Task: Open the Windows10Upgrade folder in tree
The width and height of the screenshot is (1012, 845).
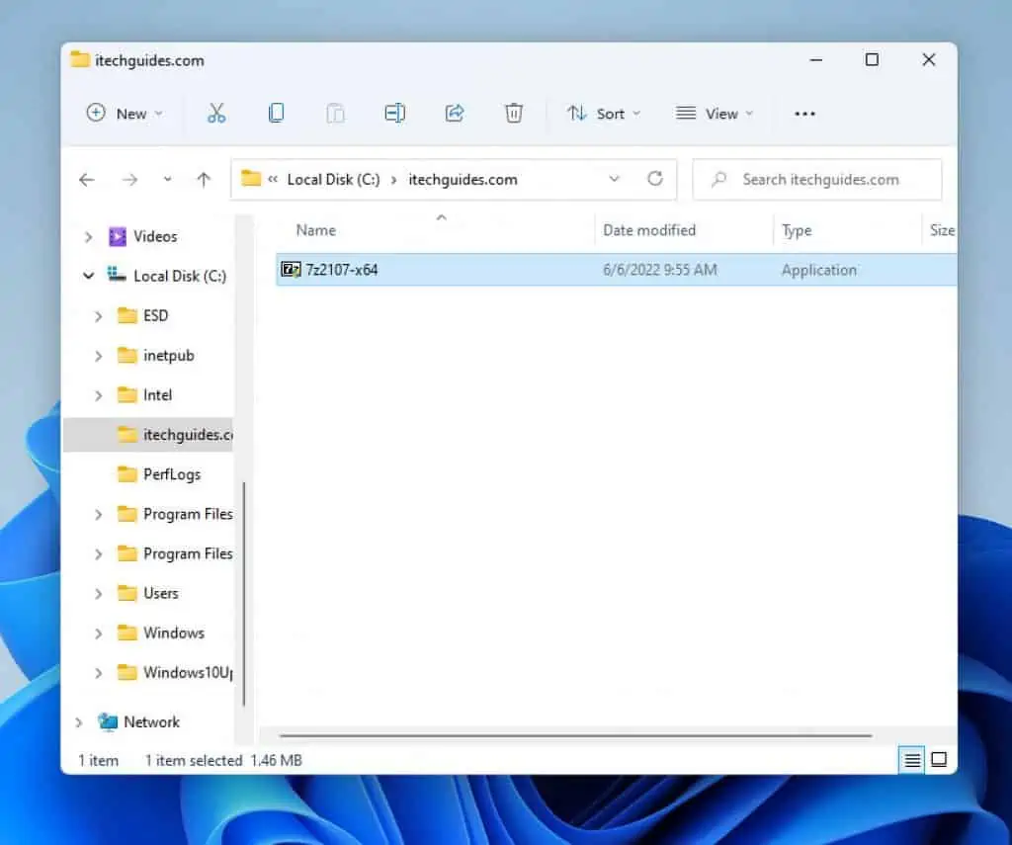Action: point(187,673)
